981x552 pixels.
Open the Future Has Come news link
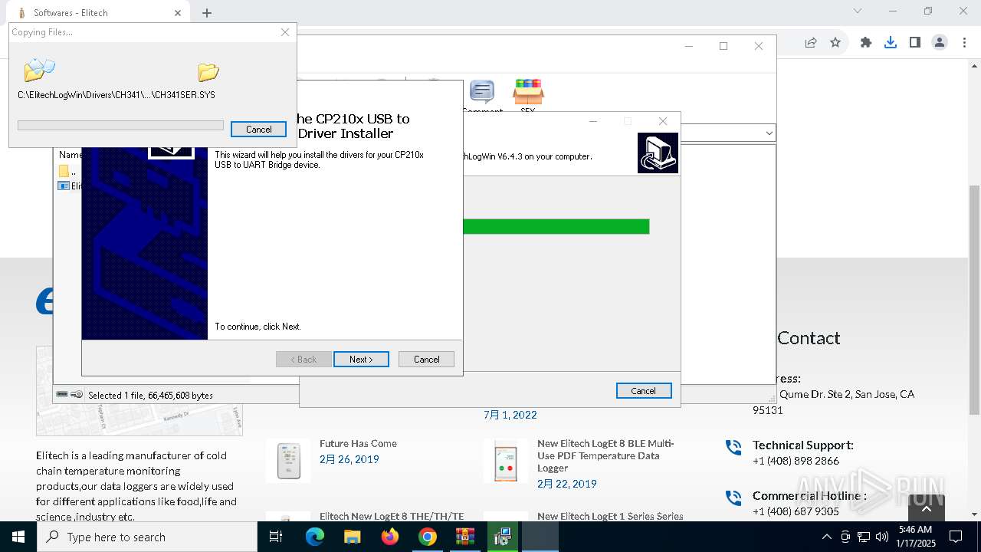358,443
